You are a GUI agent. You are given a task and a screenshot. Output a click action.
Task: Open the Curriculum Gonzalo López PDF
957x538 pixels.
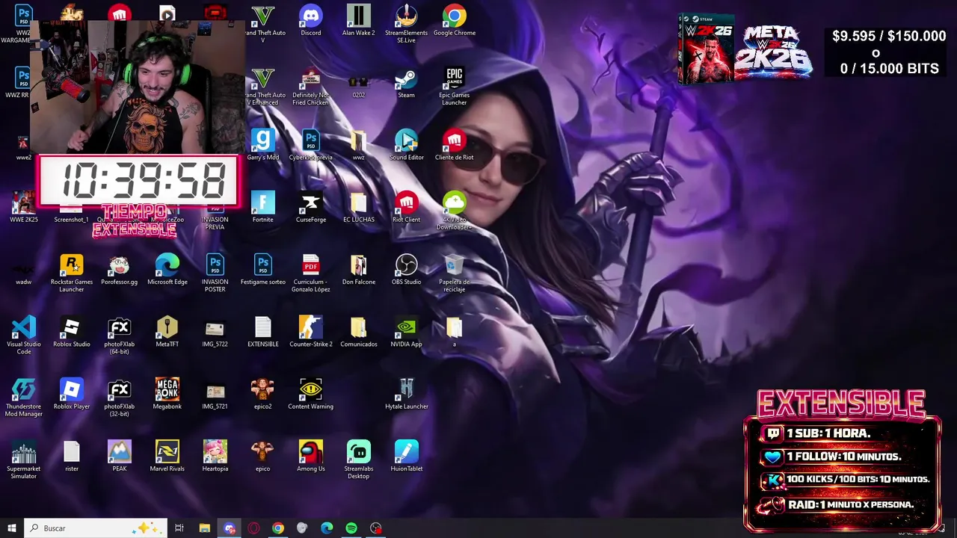click(x=310, y=273)
